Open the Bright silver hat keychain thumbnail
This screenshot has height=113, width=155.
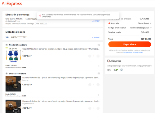13,106
